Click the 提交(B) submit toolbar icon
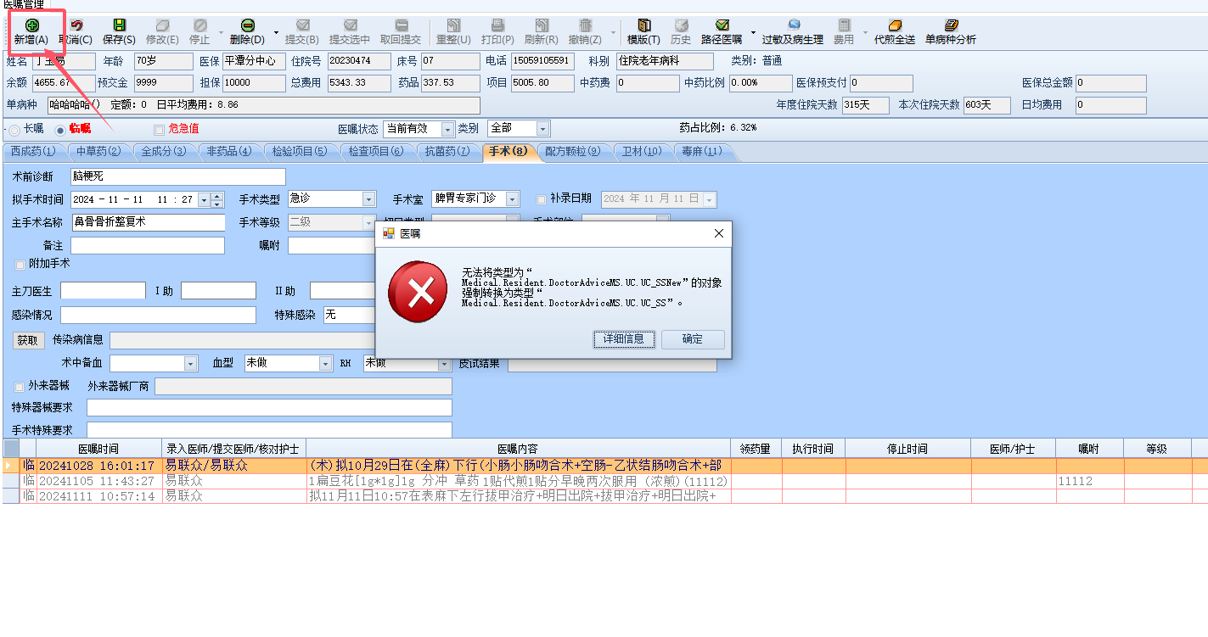The width and height of the screenshot is (1208, 637). 302,25
